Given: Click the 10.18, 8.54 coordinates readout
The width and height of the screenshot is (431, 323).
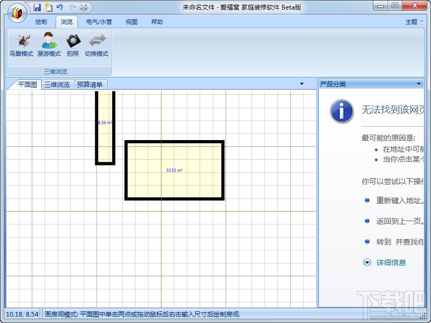Looking at the screenshot, I should [22, 314].
